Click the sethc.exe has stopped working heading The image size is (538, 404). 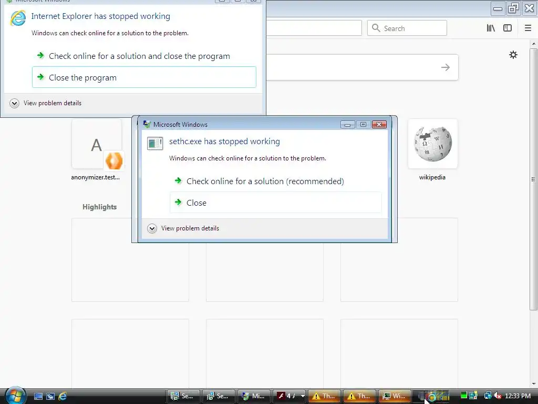click(224, 141)
